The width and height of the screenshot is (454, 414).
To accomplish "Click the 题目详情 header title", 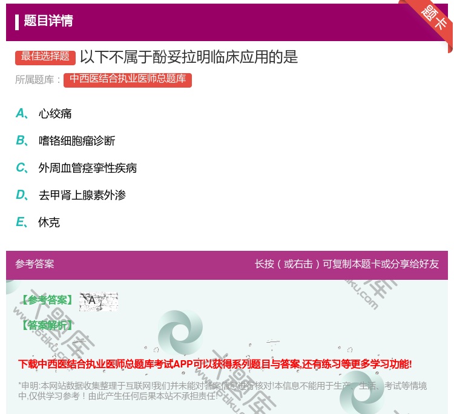I will coord(48,21).
